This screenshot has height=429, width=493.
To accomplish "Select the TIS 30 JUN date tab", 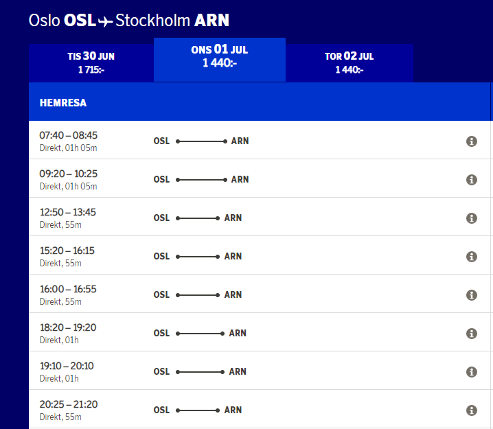I will [x=91, y=62].
